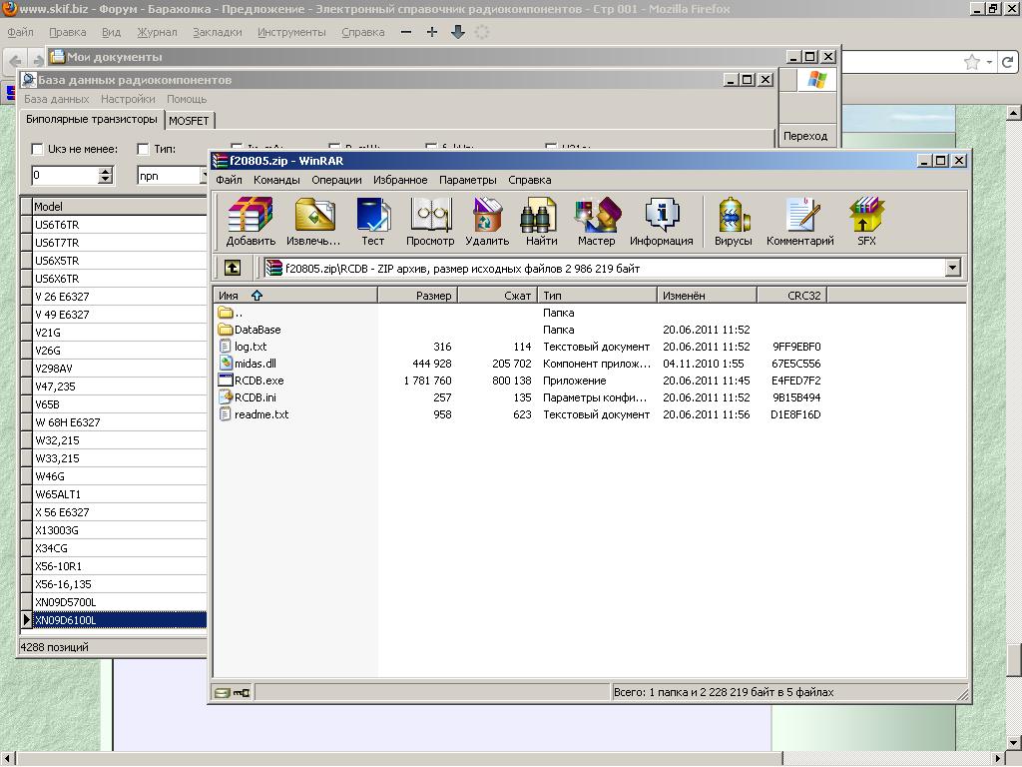This screenshot has height=767, width=1022.
Task: Toggle the Тип checkbox
Action: (x=143, y=149)
